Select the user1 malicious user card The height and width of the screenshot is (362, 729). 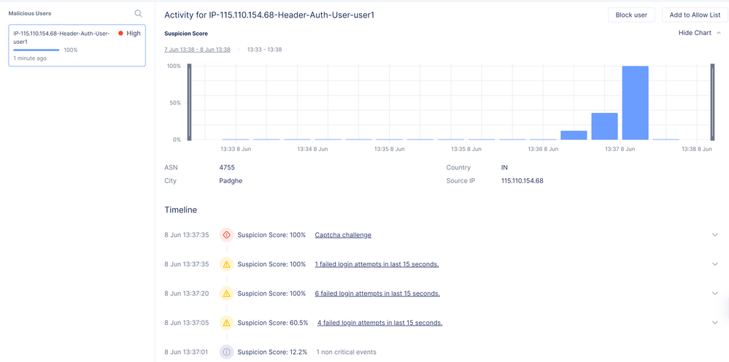pos(77,45)
